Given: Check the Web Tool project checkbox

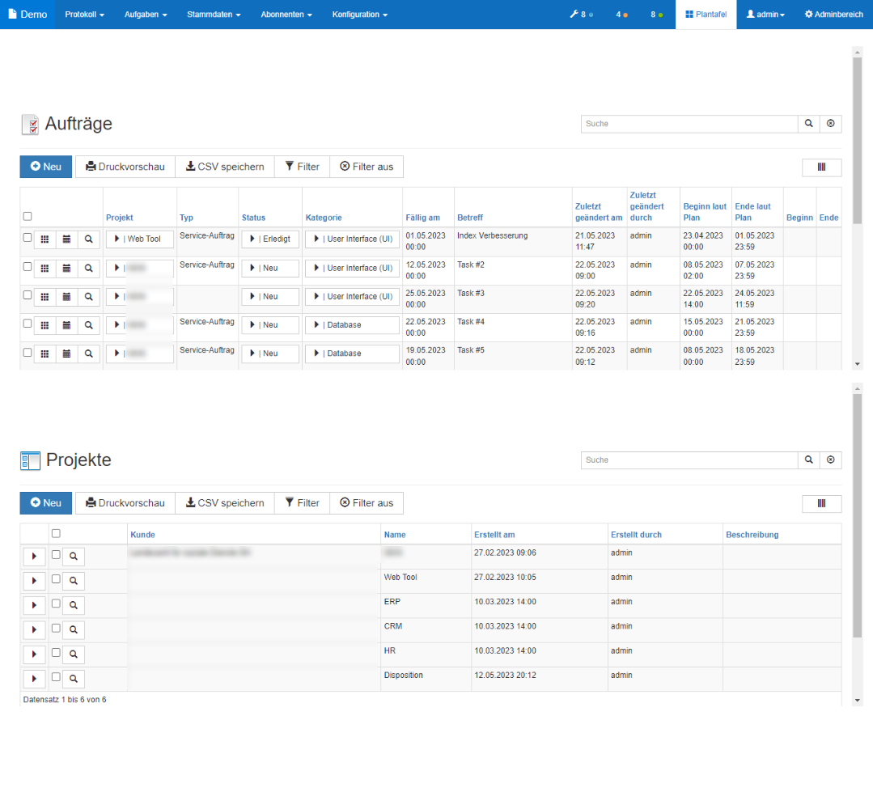Looking at the screenshot, I should coord(57,579).
